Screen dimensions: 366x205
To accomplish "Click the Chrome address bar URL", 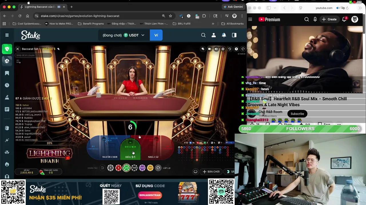I will 80,16.
